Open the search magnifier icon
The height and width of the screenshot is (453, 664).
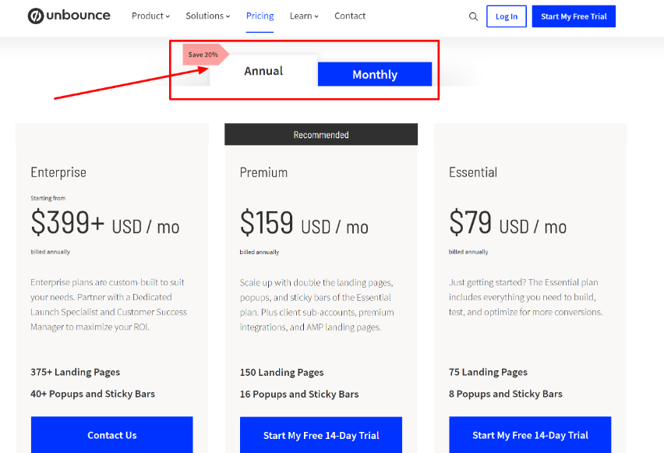[473, 16]
